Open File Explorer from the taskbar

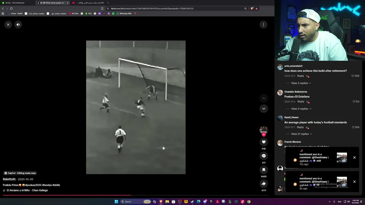(167, 202)
